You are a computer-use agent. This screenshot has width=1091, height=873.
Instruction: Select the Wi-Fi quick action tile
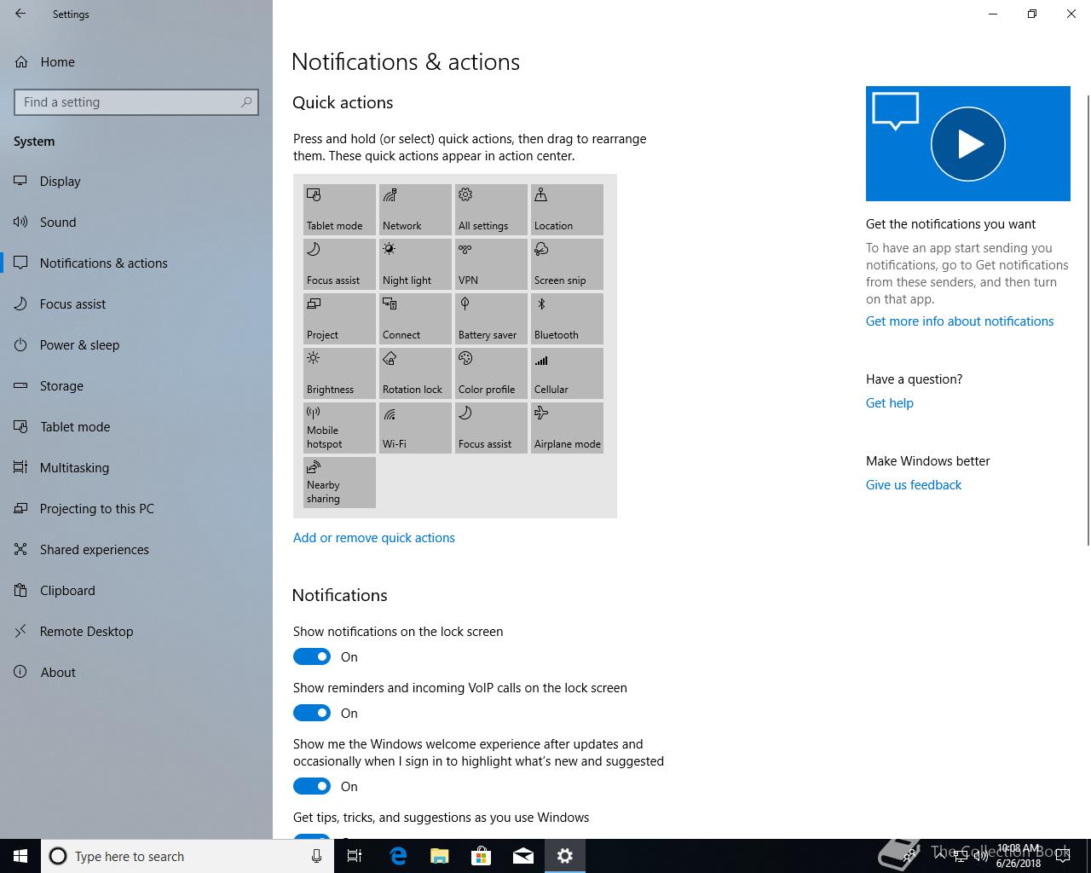(415, 428)
